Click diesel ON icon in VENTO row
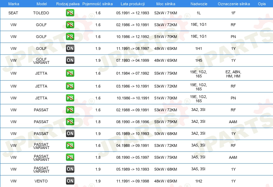This screenshot has height=187, width=273. pyautogui.click(x=70, y=181)
